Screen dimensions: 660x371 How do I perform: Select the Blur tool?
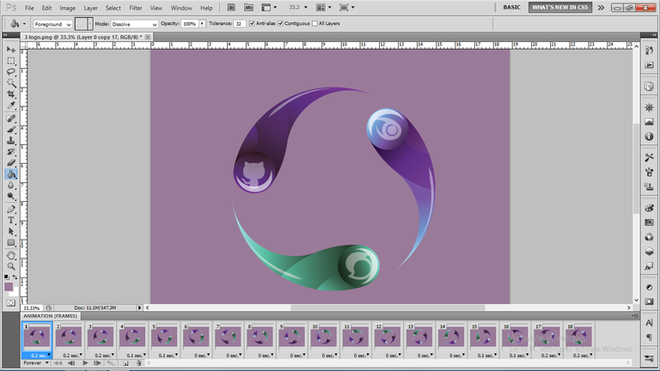(11, 185)
